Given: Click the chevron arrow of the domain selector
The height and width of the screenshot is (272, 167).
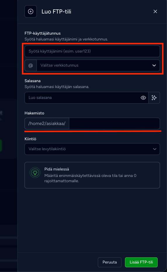Looking at the screenshot, I should (154, 65).
